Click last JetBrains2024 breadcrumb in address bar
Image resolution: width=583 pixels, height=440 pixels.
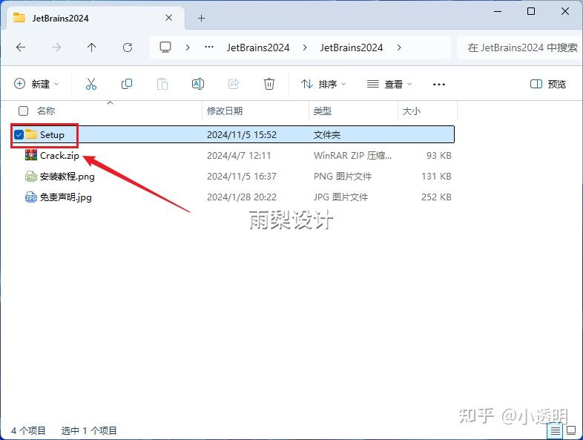point(352,47)
